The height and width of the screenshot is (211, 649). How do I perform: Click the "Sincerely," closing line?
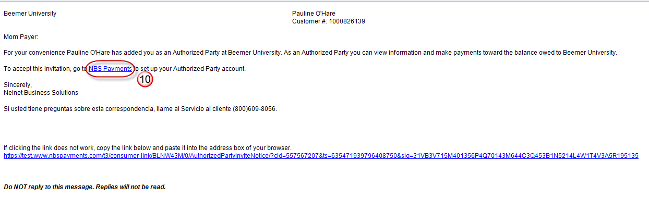[x=18, y=85]
